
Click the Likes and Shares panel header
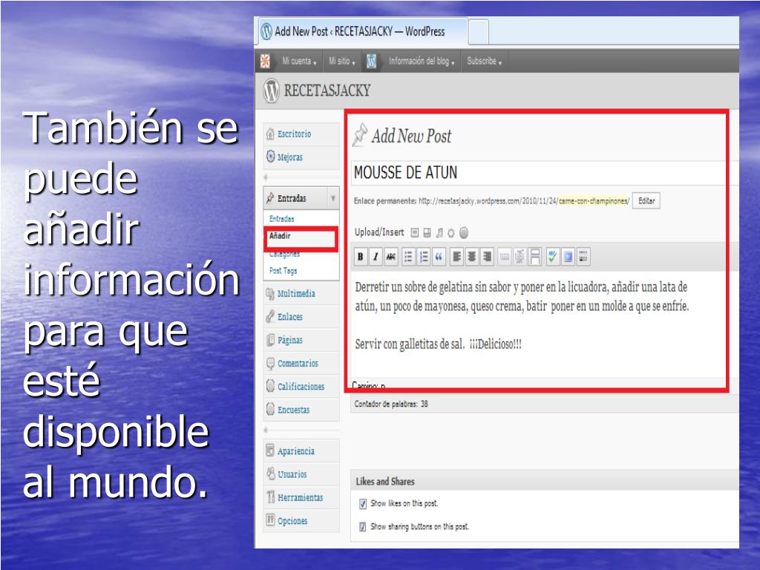click(x=544, y=481)
